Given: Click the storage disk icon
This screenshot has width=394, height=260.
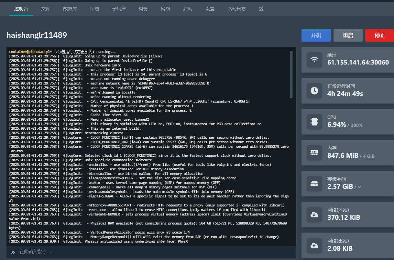Looking at the screenshot, I should pyautogui.click(x=314, y=184).
